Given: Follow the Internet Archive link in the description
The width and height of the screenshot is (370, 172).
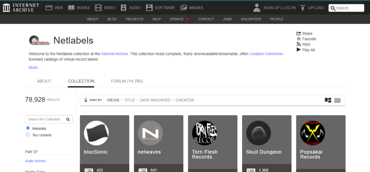Looking at the screenshot, I should (x=115, y=54).
